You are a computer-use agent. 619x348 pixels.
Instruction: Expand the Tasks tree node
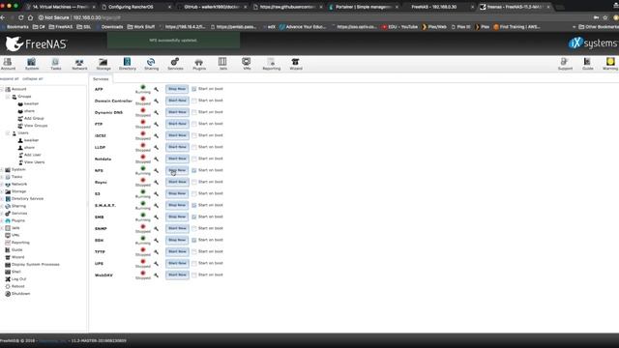tap(2, 177)
